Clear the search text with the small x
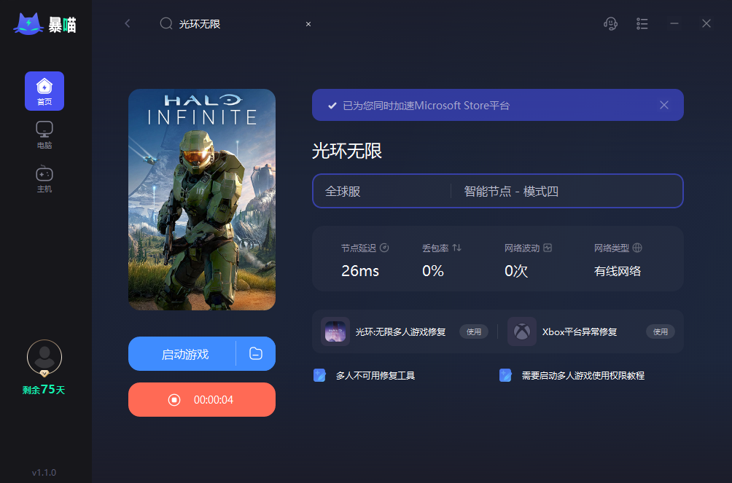The width and height of the screenshot is (732, 483). (308, 24)
